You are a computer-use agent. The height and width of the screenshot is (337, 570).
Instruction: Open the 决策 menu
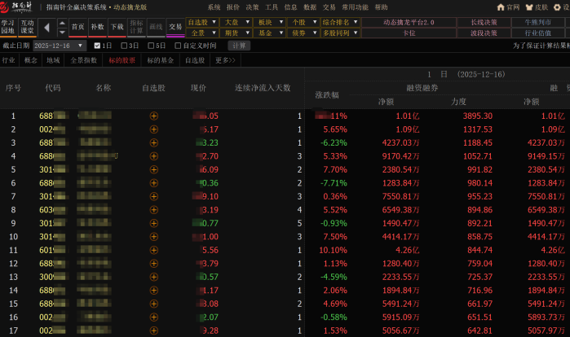[x=252, y=7]
